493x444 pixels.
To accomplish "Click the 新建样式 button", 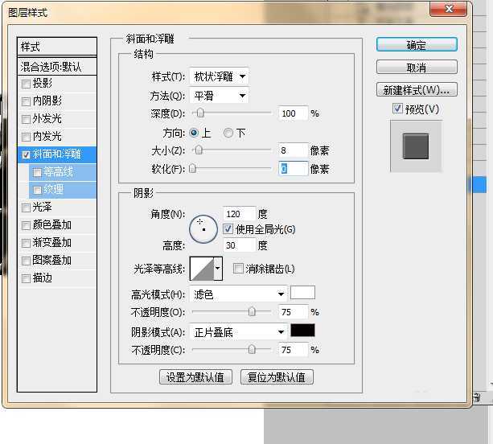I will (x=417, y=90).
